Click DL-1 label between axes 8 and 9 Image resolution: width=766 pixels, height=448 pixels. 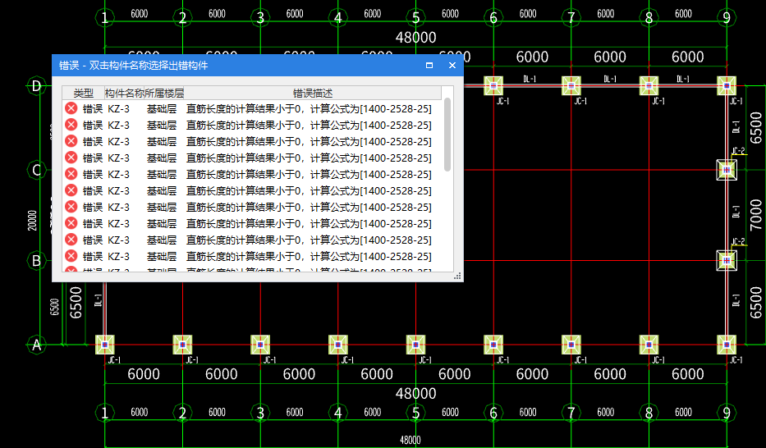click(682, 79)
